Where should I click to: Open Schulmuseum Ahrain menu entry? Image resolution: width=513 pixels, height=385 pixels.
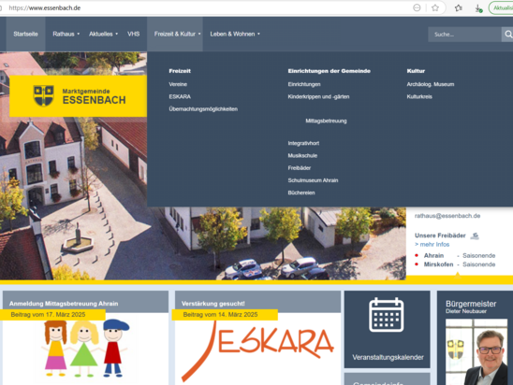(x=313, y=180)
